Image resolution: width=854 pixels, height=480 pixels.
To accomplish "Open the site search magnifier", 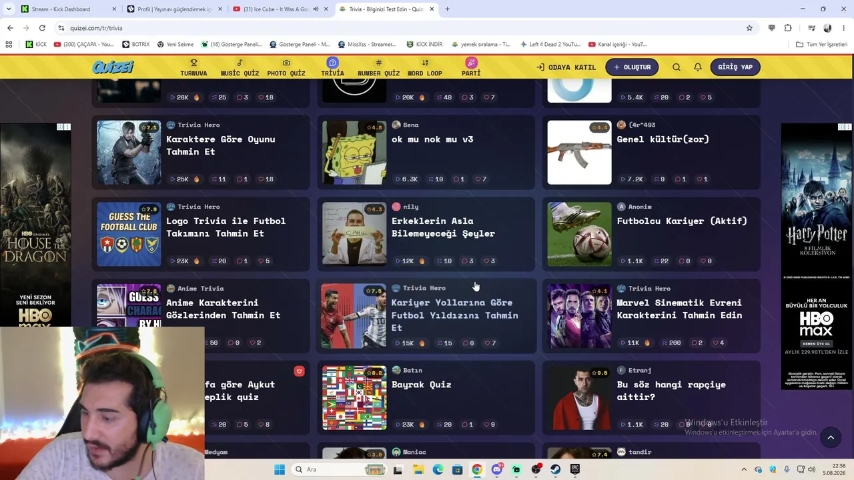I will 677,67.
